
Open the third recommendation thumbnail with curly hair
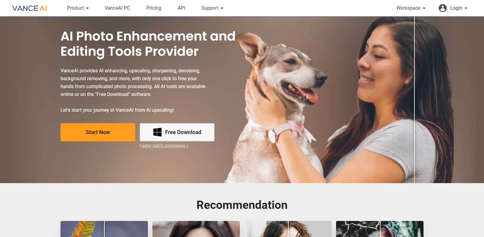tap(288, 229)
